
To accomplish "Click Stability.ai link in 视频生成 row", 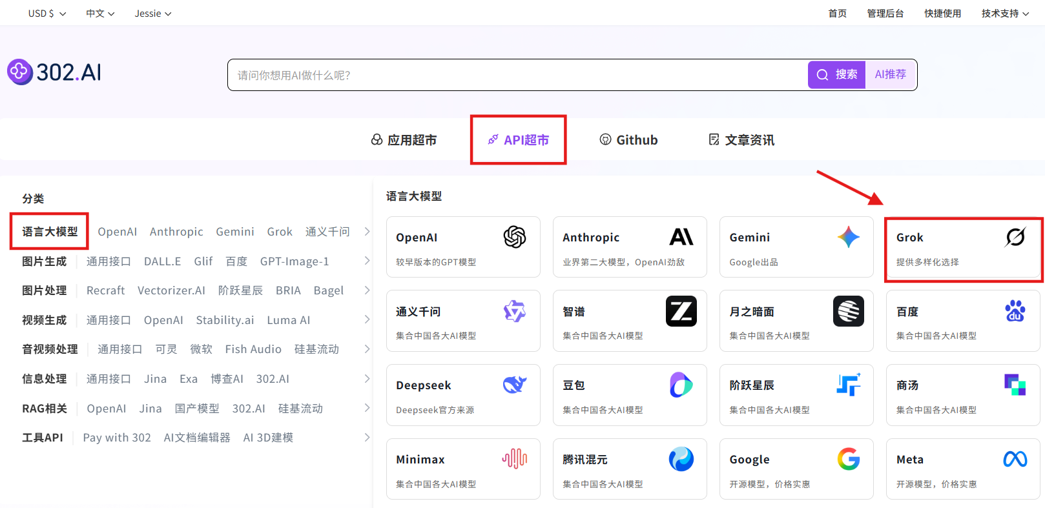I will pos(225,320).
